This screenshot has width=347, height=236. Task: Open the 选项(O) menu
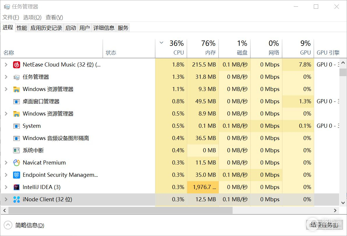pyautogui.click(x=32, y=17)
